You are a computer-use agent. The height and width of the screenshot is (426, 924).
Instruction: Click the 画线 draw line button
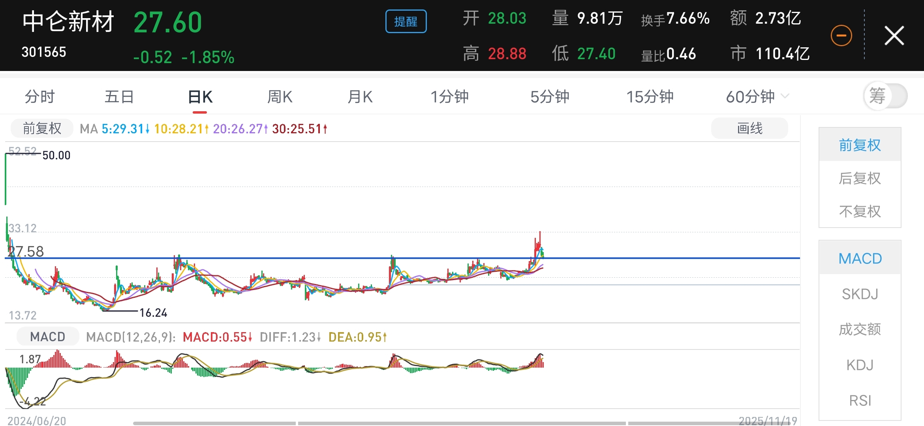[x=749, y=128]
